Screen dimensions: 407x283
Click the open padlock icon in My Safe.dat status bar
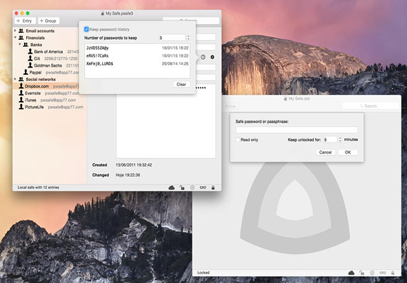[x=361, y=273]
